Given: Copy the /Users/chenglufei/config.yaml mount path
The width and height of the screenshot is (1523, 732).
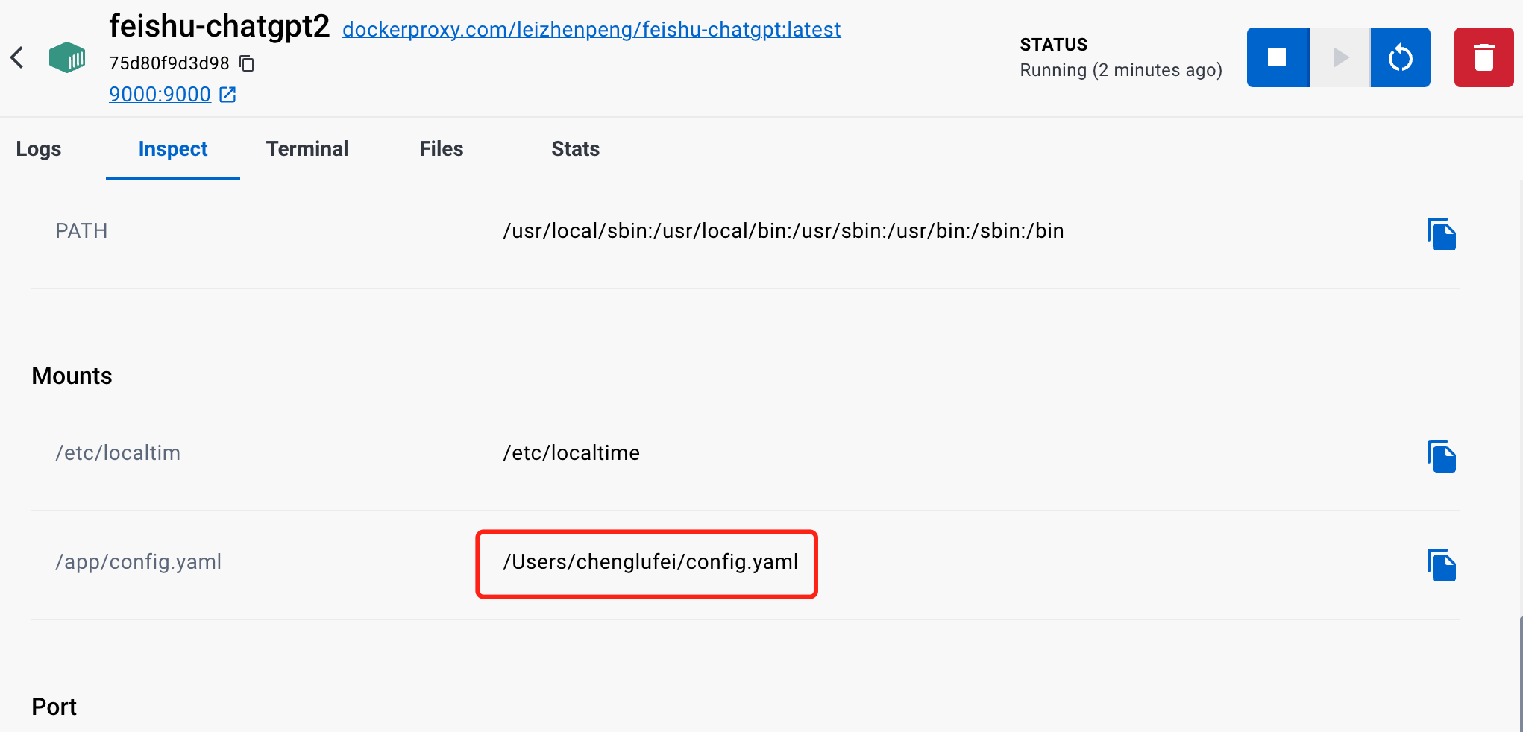Looking at the screenshot, I should click(x=1442, y=564).
